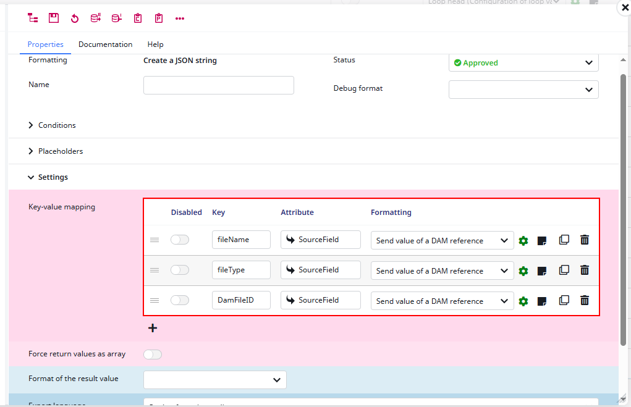631x407 pixels.
Task: Click the undo arrow in the toolbar
Action: [x=75, y=18]
